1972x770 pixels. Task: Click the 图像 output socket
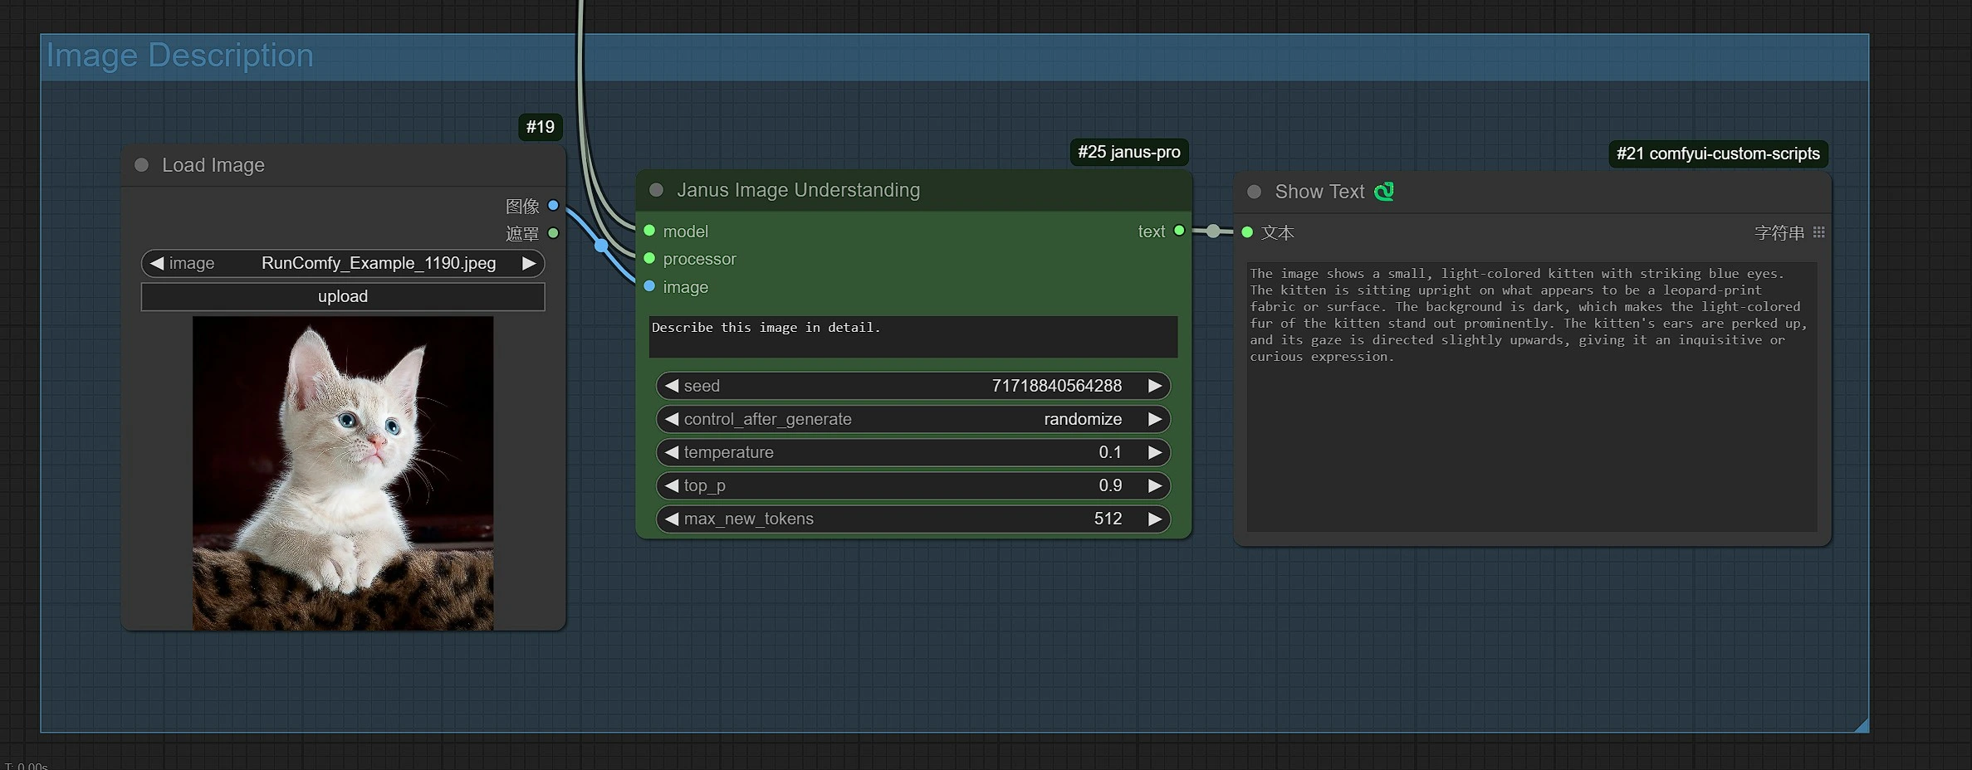[x=553, y=206]
